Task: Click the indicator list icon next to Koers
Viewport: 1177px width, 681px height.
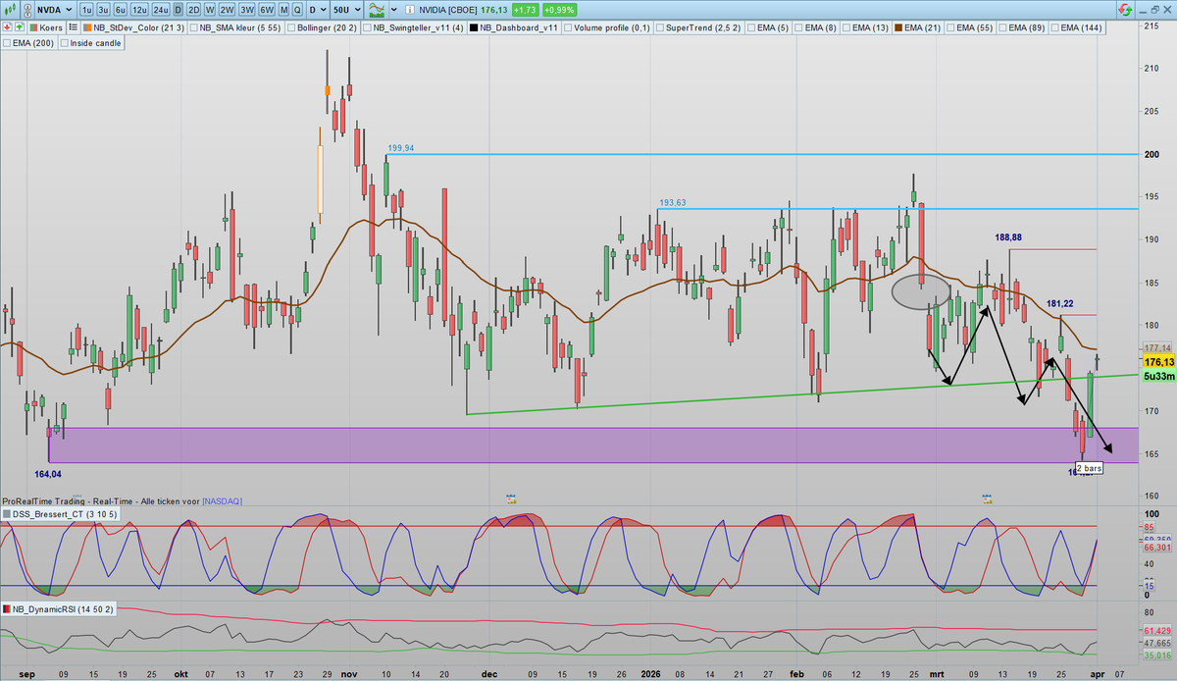Action: coord(72,27)
